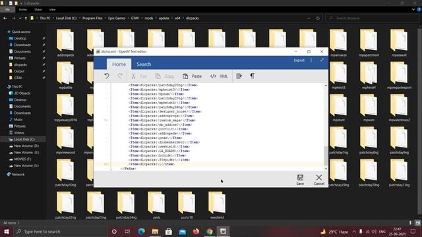Select Network in the navigation pane

click(x=18, y=174)
